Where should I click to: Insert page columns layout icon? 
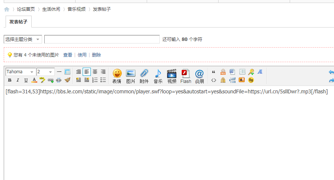pos(242,72)
